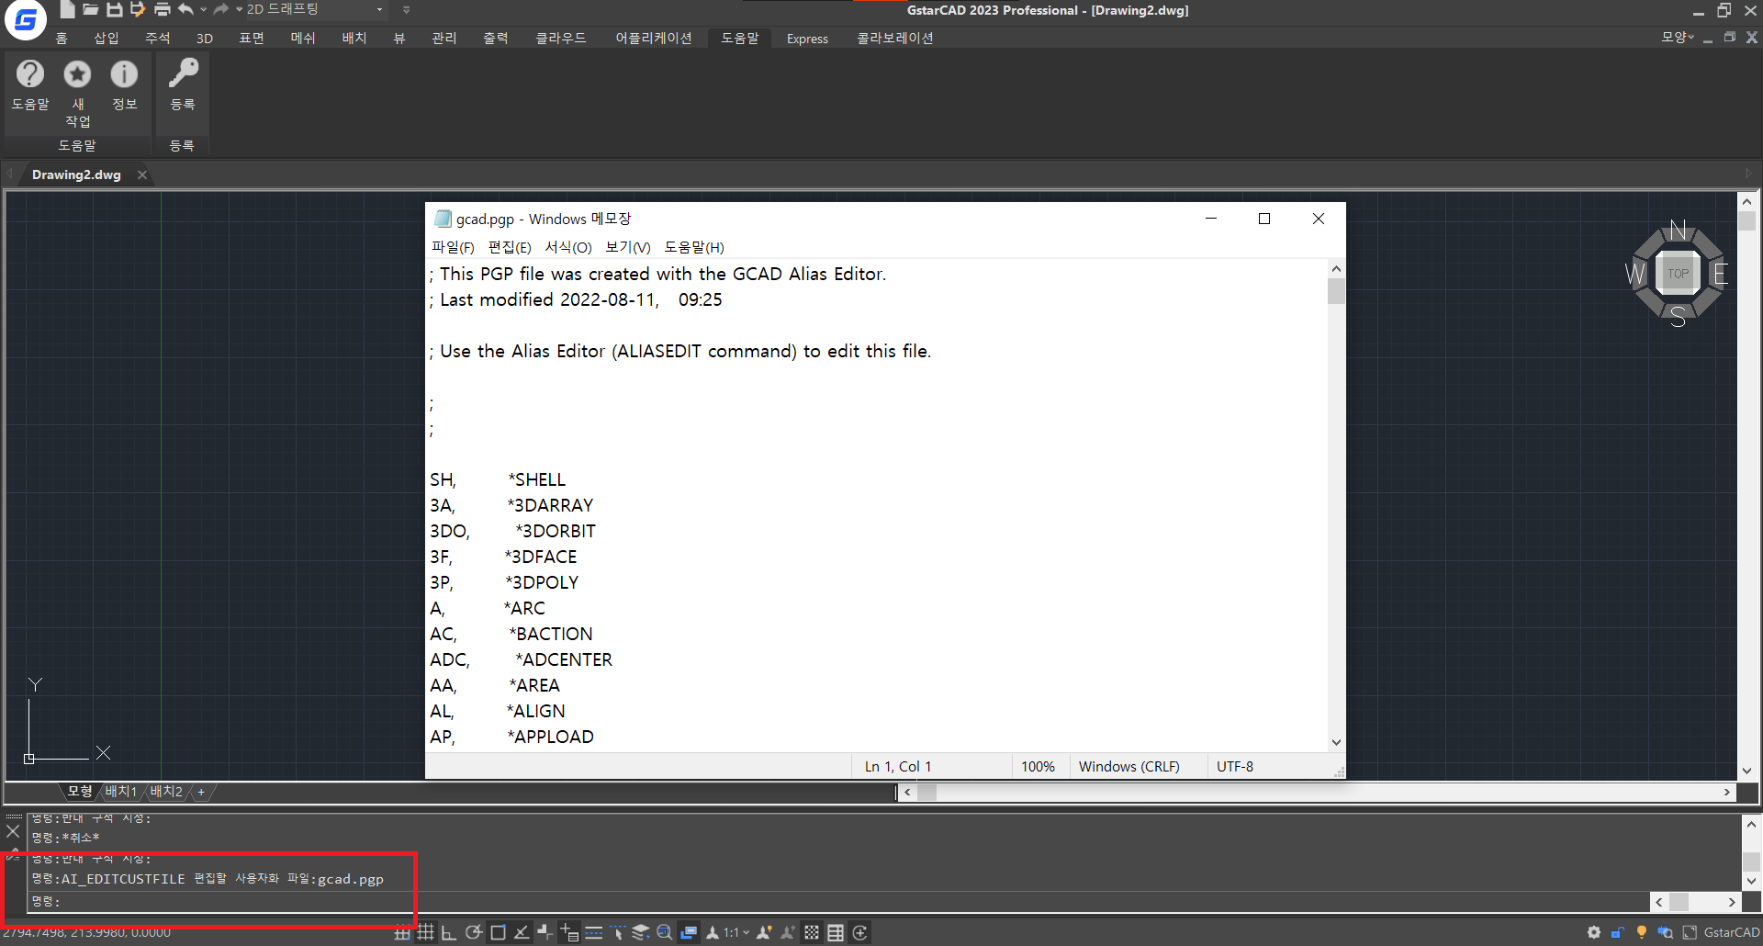The height and width of the screenshot is (946, 1763).
Task: Select the 콜라보레이션 ribbon tab
Action: click(895, 38)
